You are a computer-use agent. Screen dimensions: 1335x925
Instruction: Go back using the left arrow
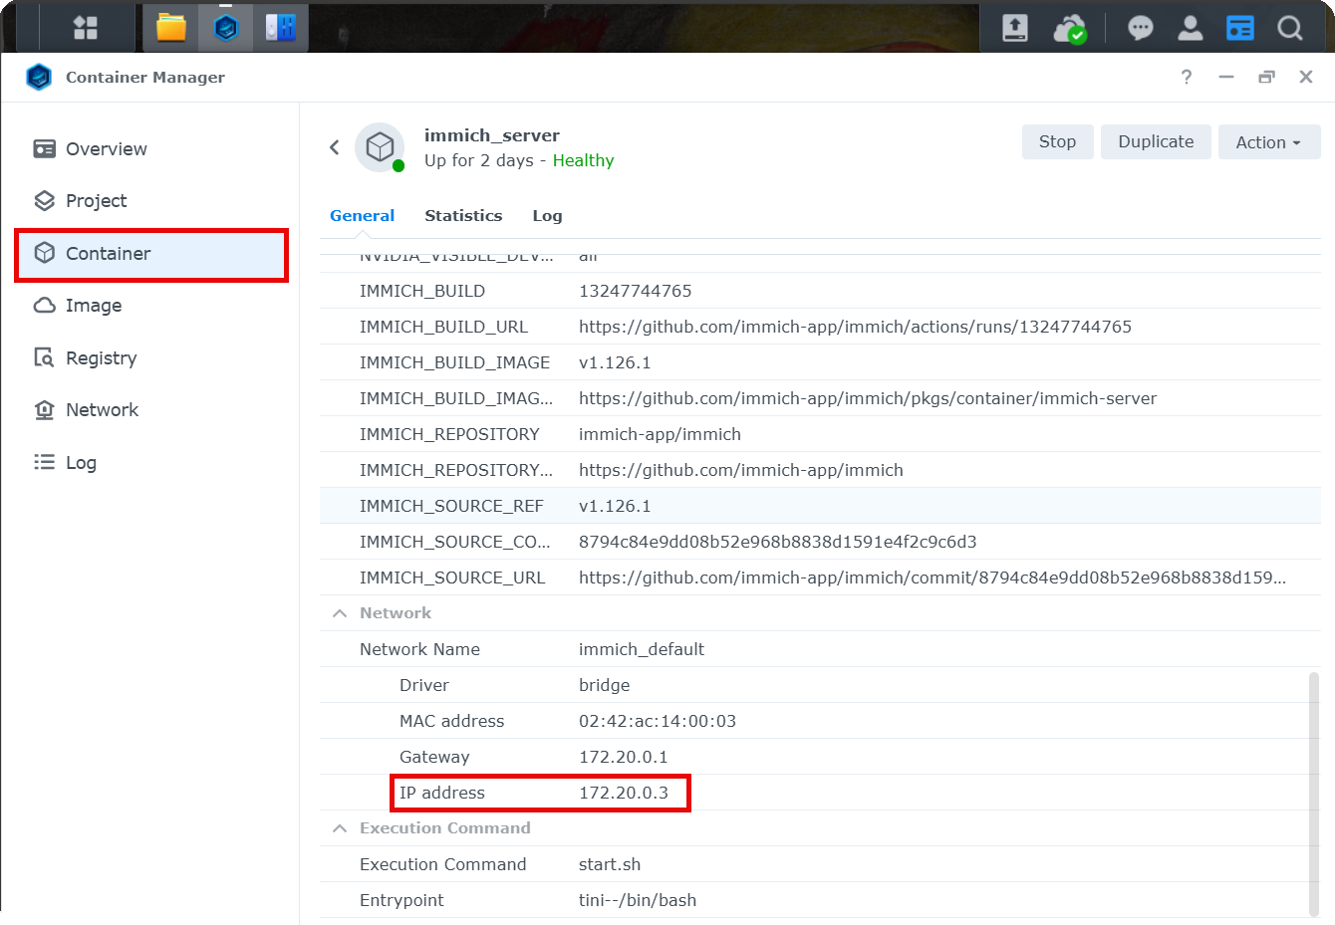335,147
